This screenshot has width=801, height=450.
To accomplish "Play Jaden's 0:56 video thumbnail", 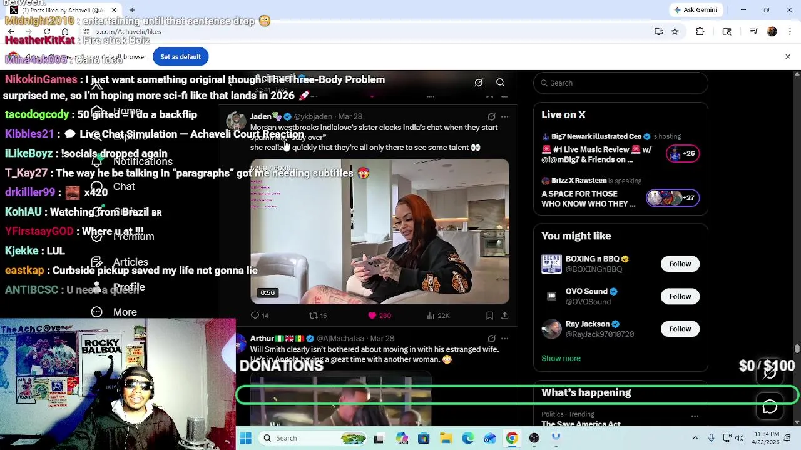I will tap(380, 231).
